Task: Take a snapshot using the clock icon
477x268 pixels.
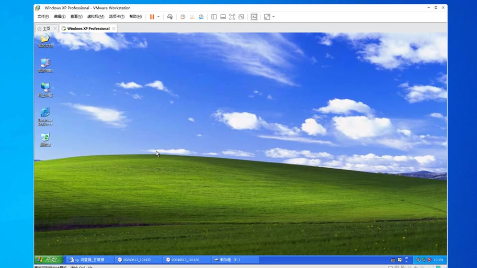Action: [183, 17]
